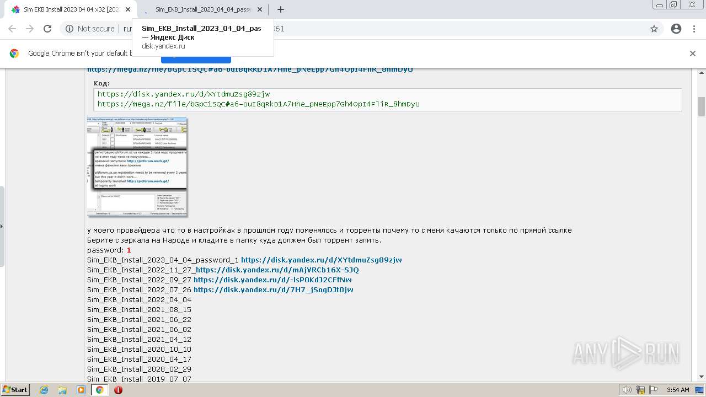Open the Yandex link for Sim_EKB_Install_2022_11_27
This screenshot has width=706, height=397.
277,270
